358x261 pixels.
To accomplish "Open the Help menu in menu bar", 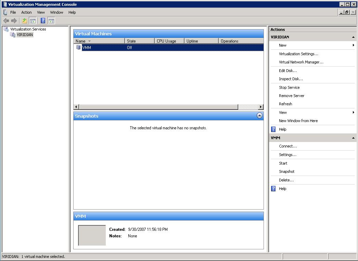I will click(72, 12).
